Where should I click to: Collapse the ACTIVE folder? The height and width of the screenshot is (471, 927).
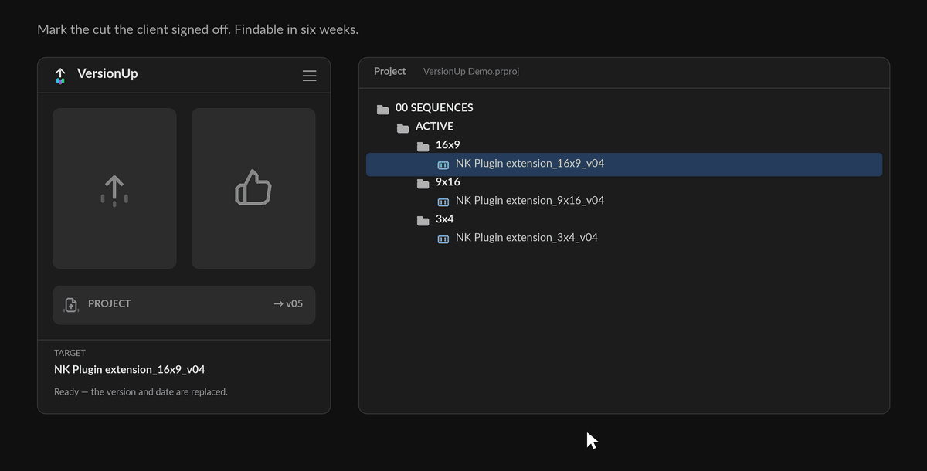(x=402, y=127)
